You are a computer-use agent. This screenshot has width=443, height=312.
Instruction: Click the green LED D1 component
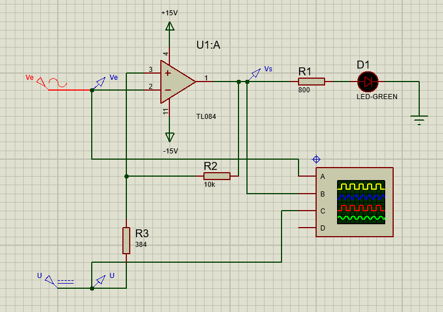(368, 82)
